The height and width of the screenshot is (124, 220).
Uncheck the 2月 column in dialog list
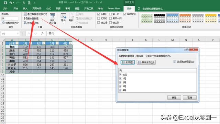pos(120,82)
